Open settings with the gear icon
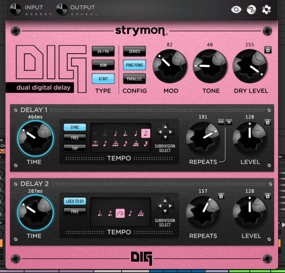 [x=266, y=10]
